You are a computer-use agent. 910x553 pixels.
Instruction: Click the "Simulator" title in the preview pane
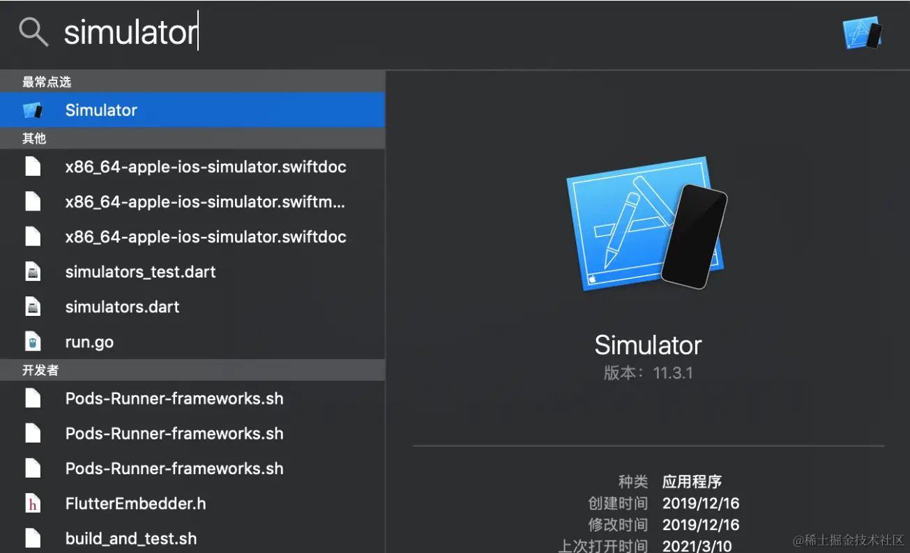pyautogui.click(x=648, y=344)
